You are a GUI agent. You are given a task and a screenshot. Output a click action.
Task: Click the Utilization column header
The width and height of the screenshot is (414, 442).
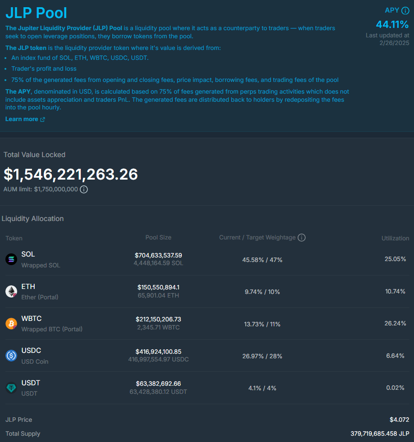[x=395, y=239]
